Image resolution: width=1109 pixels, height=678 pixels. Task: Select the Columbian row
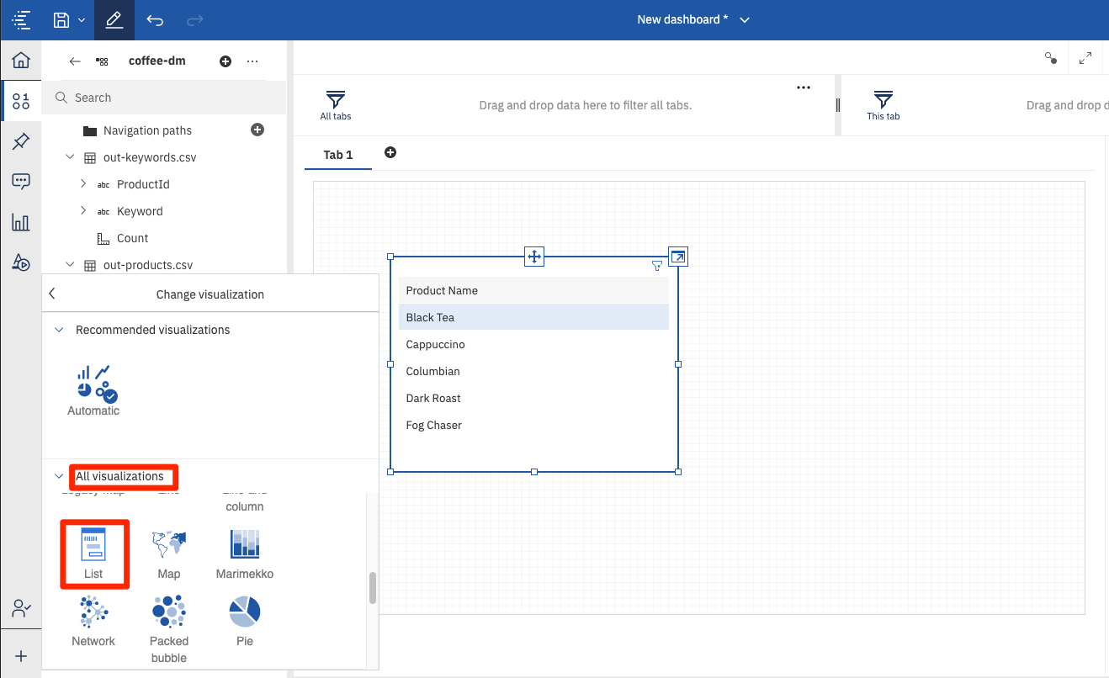(533, 371)
